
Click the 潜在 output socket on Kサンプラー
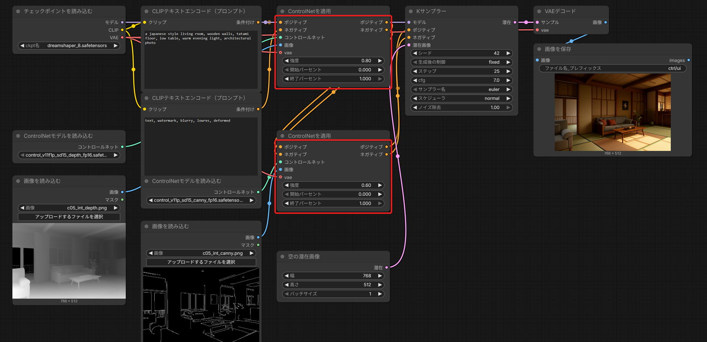pos(515,22)
